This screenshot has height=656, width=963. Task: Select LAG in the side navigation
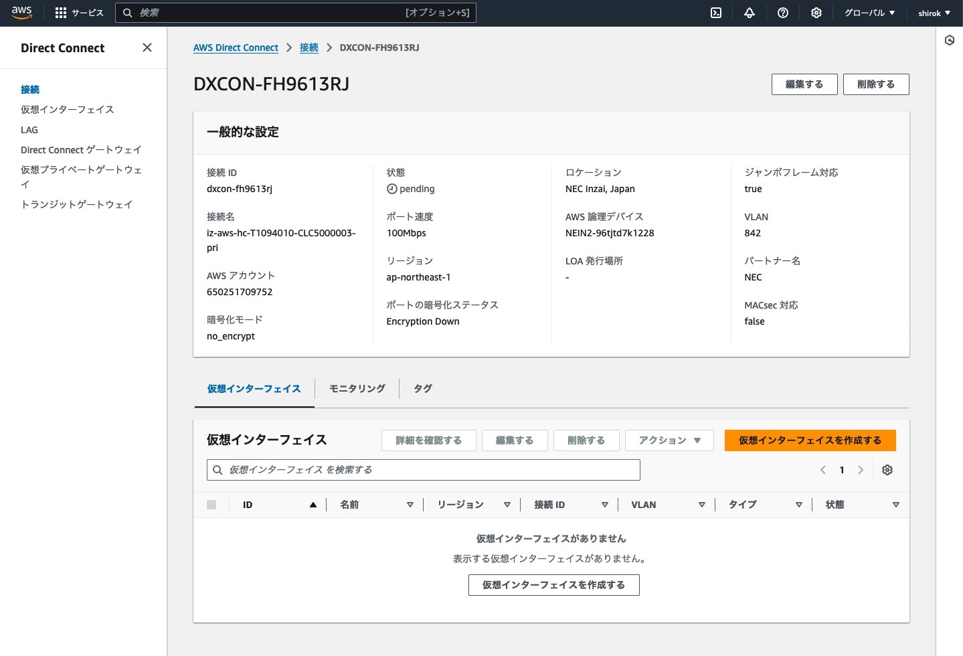(x=29, y=130)
